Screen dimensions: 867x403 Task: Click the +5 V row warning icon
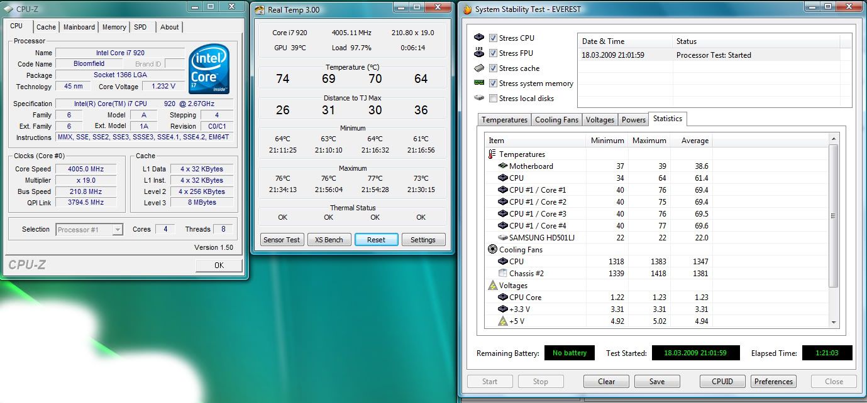tap(503, 321)
